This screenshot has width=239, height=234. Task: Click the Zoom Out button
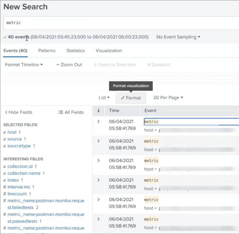(69, 65)
